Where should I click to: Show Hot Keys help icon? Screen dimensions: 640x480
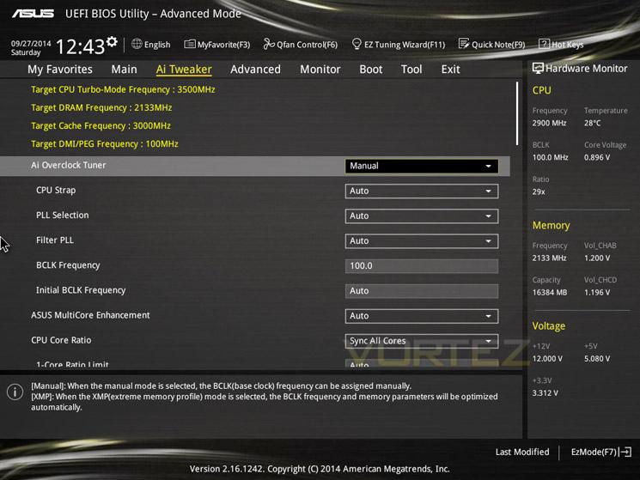pos(544,44)
